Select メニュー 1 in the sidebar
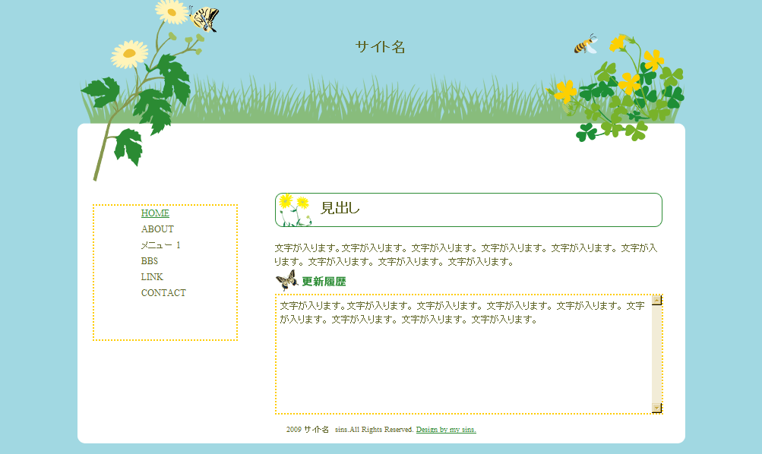The image size is (762, 454). [x=161, y=245]
